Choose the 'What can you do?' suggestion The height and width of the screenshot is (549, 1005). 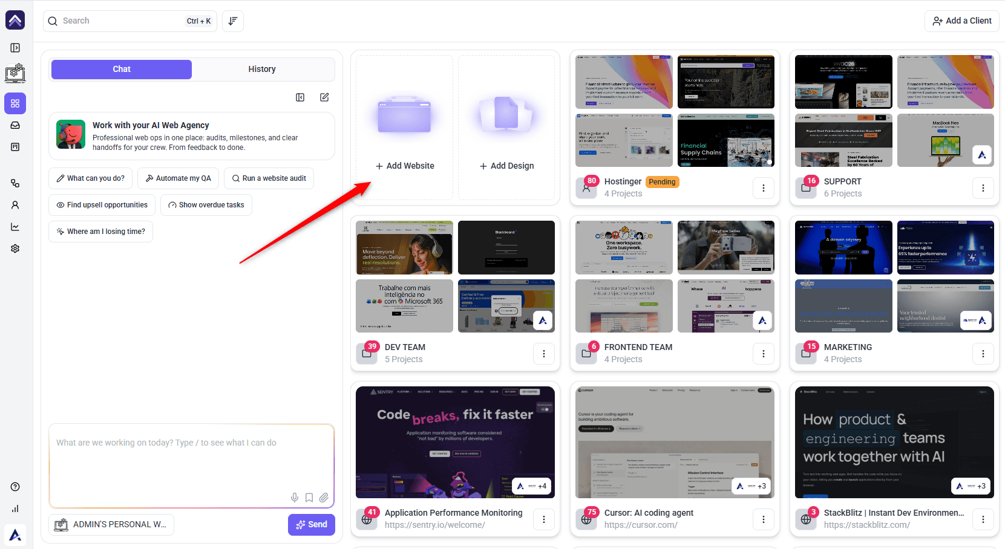pyautogui.click(x=90, y=178)
